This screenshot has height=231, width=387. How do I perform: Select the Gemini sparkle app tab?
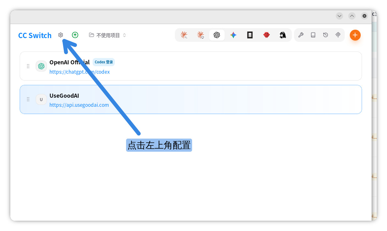click(x=233, y=35)
